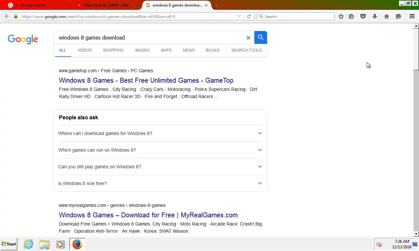The image size is (419, 251).
Task: Open Windows Explorer folder icon in taskbar
Action: (x=45, y=244)
